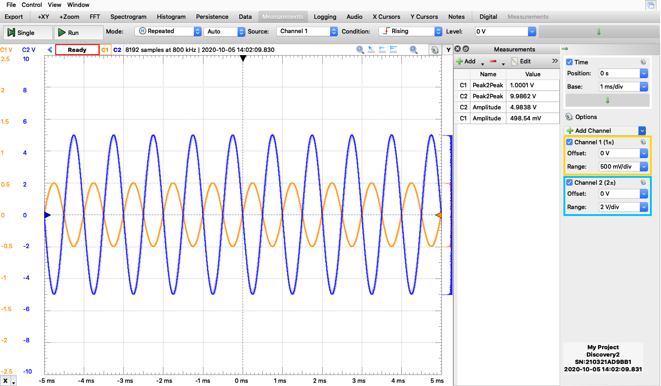Open Options with the gear
Screen dimensions: 661x386
(569, 117)
